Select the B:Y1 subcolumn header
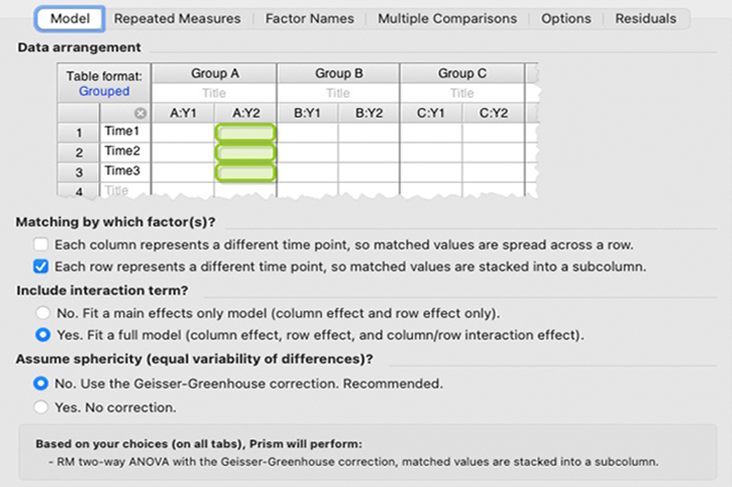The image size is (732, 487). 307,113
